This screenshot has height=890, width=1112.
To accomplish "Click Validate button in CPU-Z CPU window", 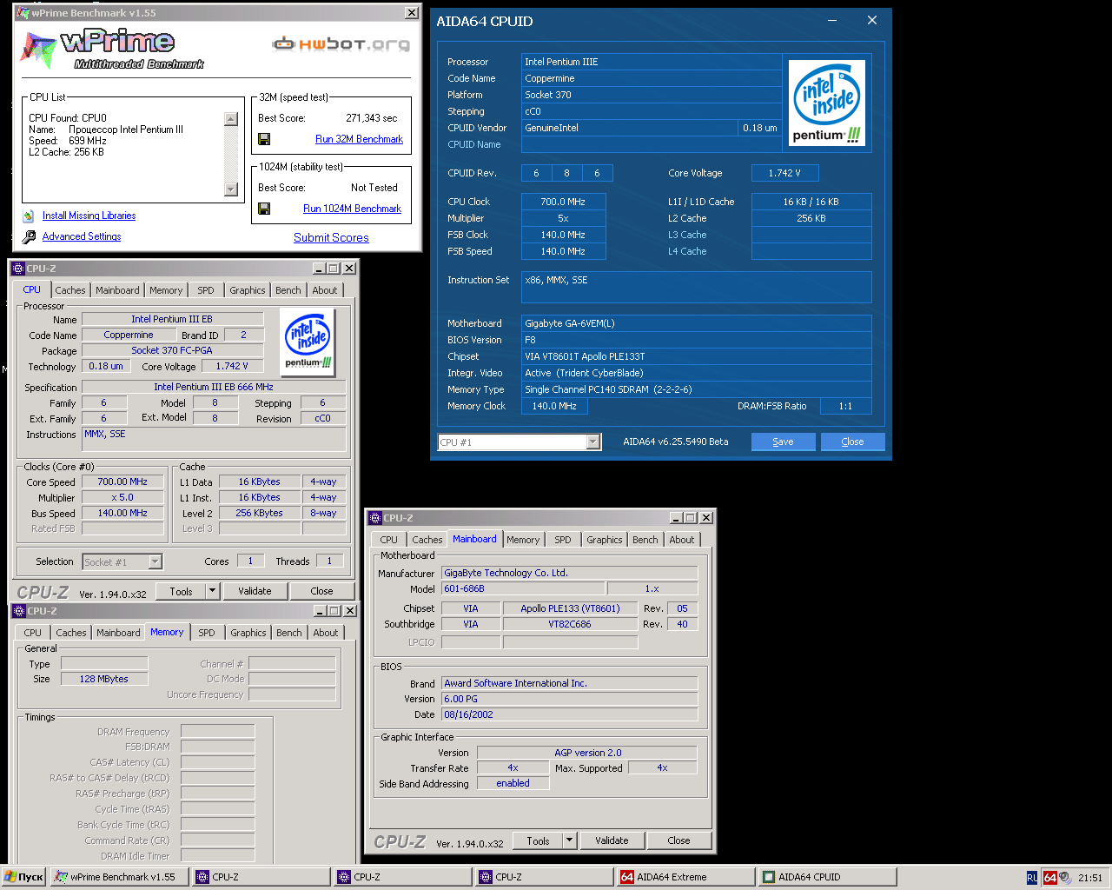I will [x=255, y=591].
